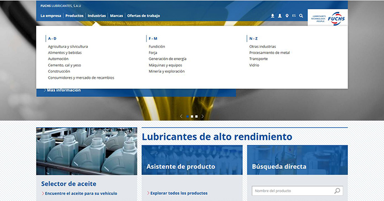Image resolution: width=384 pixels, height=201 pixels.
Task: Open the search magnifier in header
Action: [301, 15]
